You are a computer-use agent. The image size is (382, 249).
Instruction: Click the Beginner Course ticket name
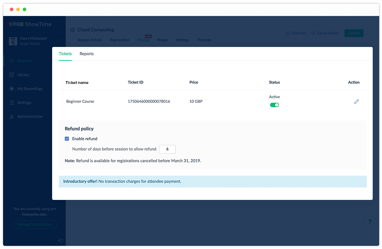coord(80,101)
